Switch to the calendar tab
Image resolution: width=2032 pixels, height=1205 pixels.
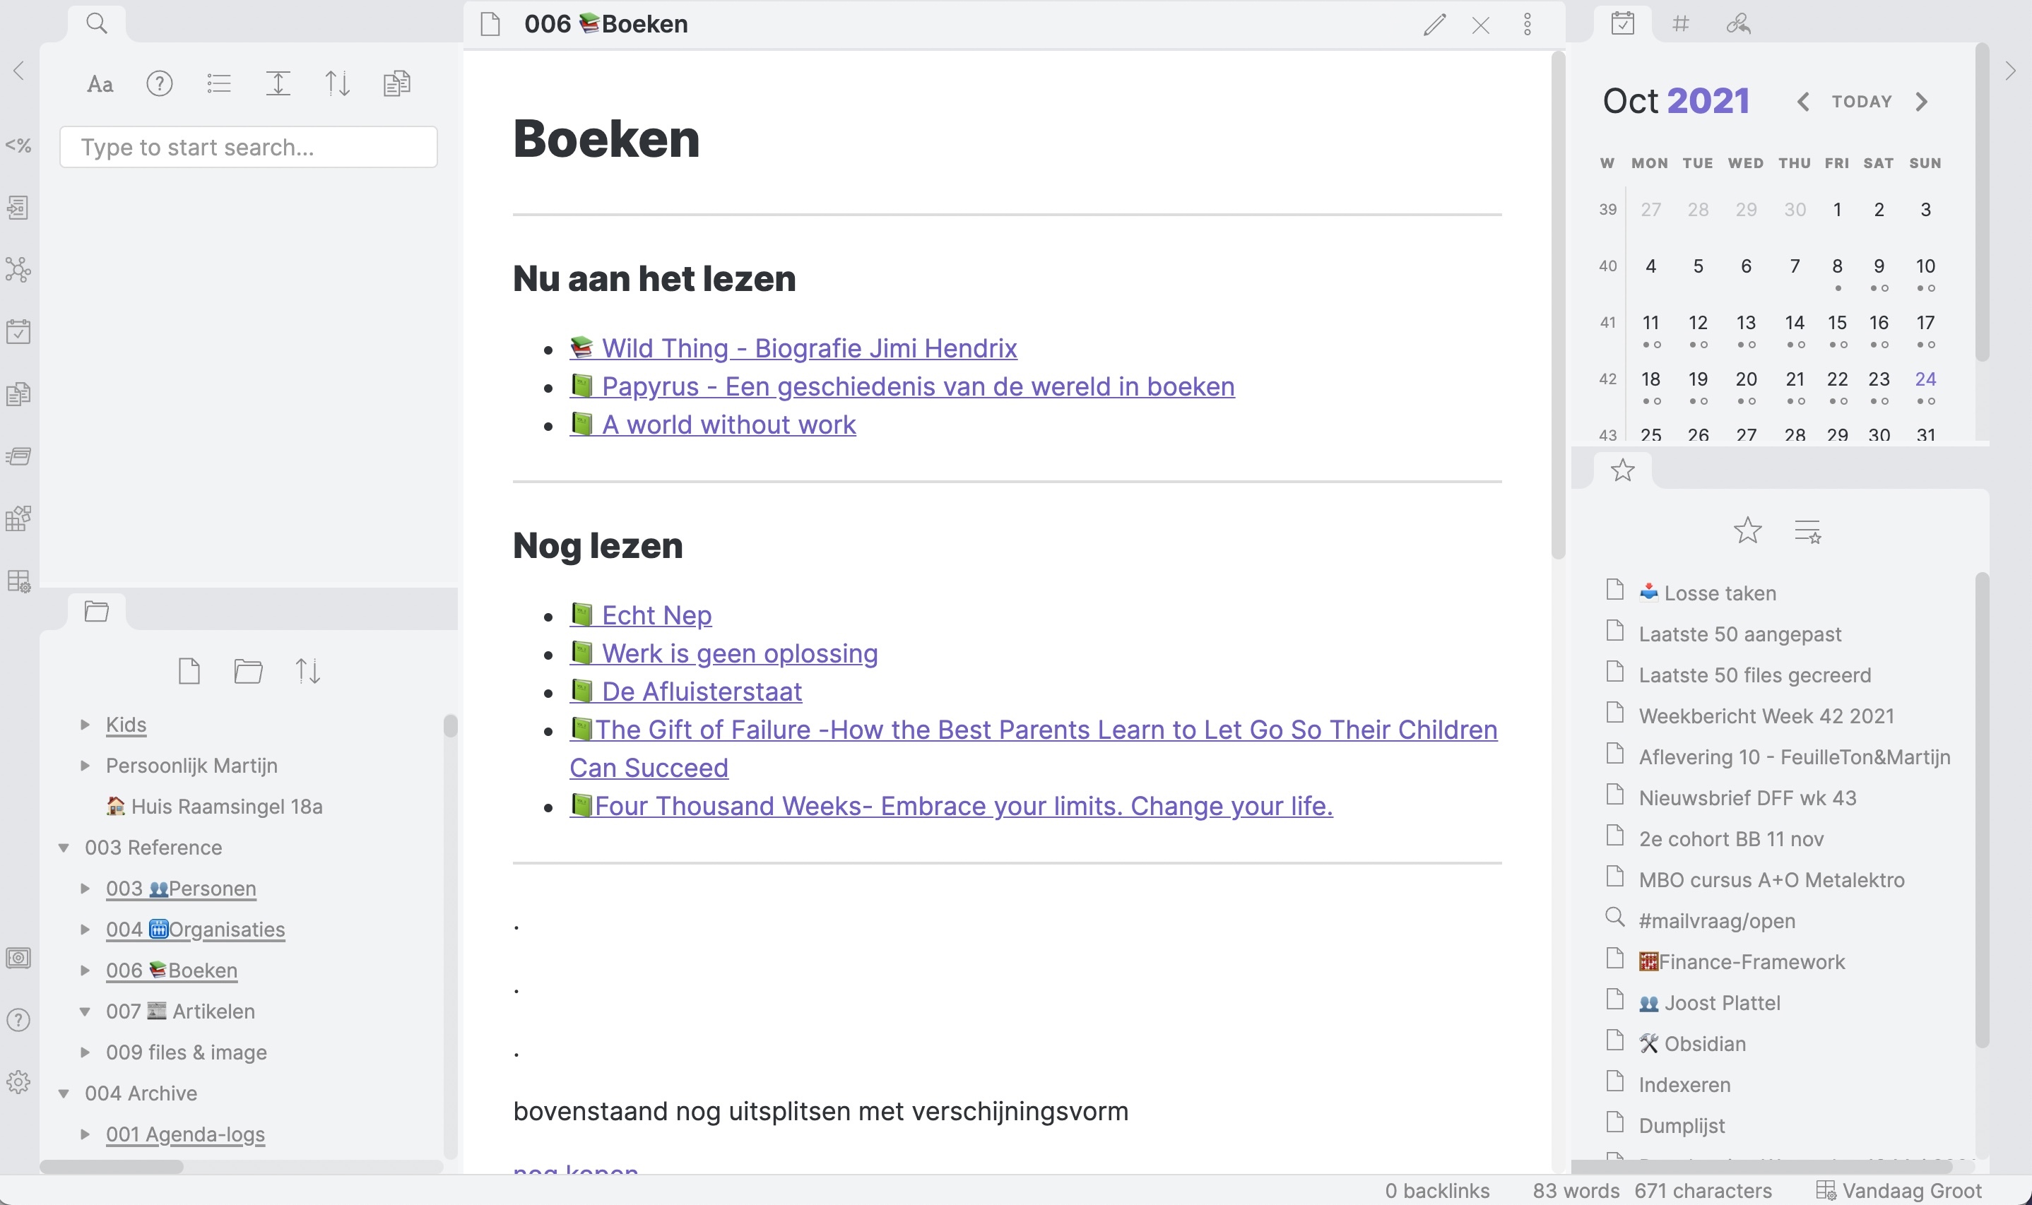pos(1622,23)
